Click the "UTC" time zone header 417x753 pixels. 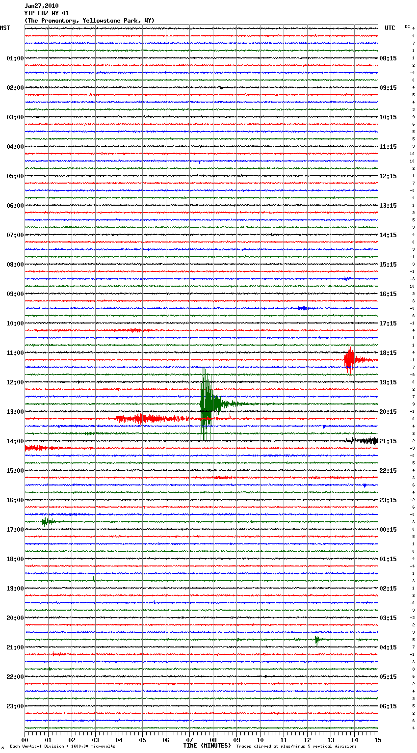pos(390,28)
